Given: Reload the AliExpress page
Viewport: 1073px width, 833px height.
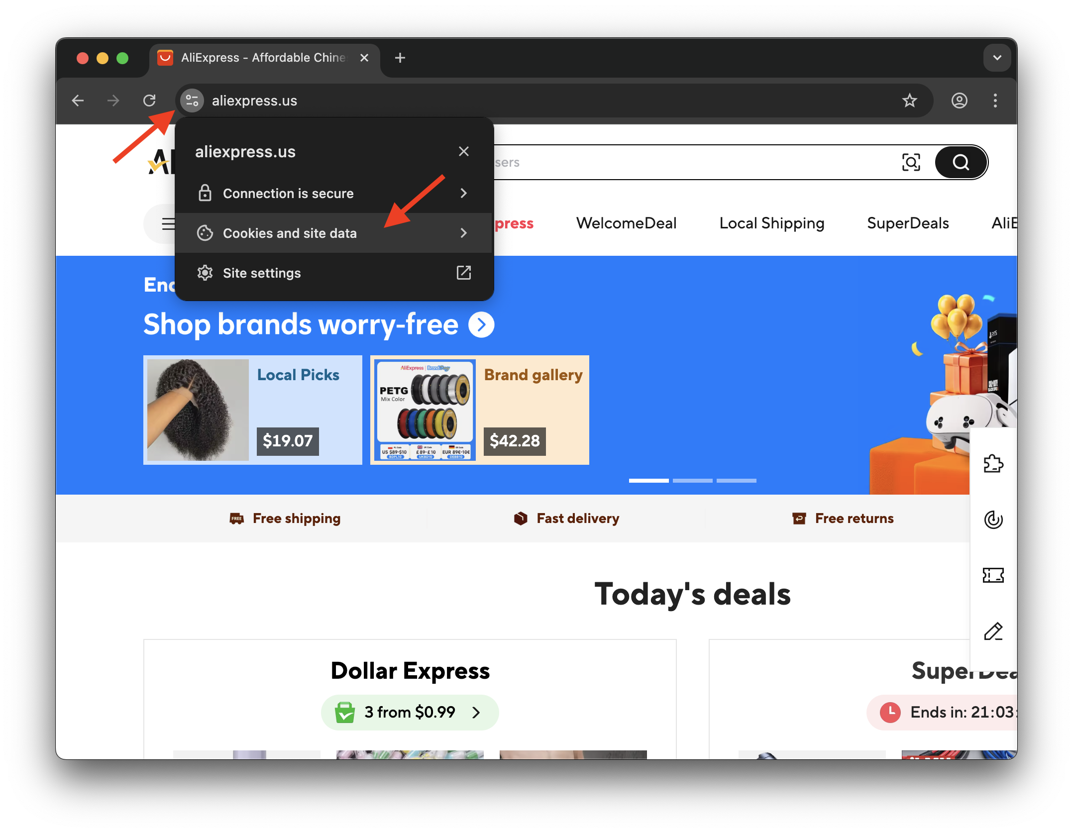Looking at the screenshot, I should [149, 101].
